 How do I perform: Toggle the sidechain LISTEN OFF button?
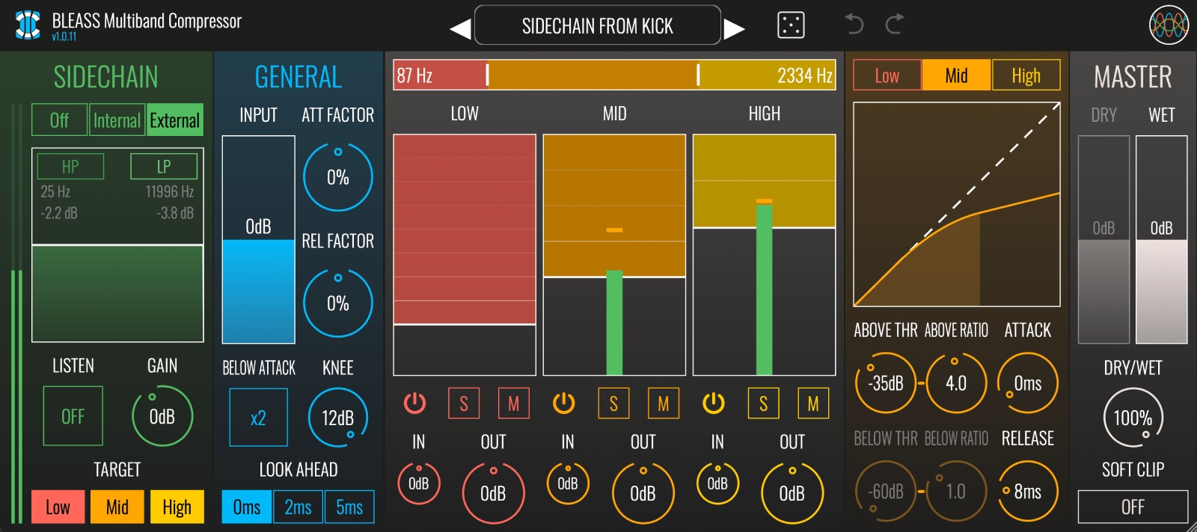point(73,416)
